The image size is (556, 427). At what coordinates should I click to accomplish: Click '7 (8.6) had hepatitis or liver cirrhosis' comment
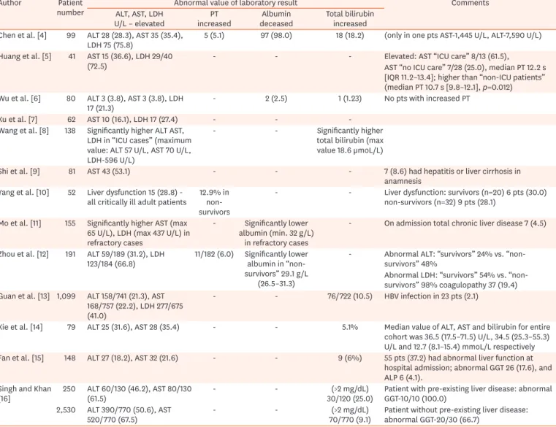(452, 176)
